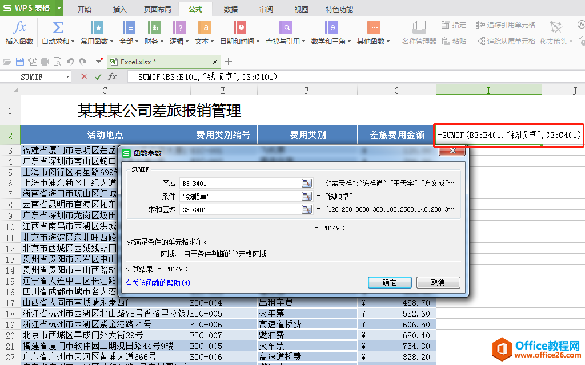Open the 数据 ribbon tab
Viewport: 585px width, 365px height.
click(x=231, y=9)
